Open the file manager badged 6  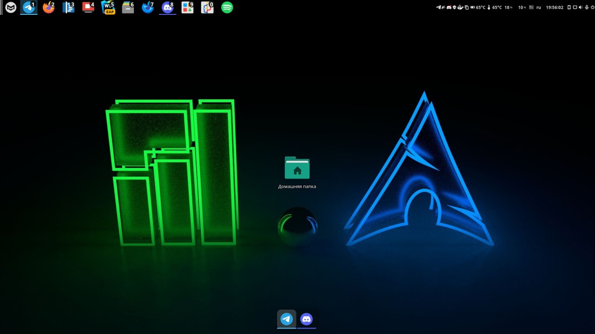click(x=128, y=7)
